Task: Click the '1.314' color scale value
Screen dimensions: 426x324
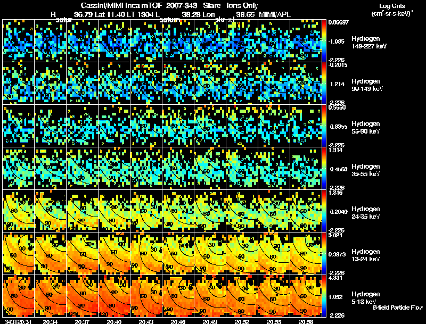Action: tap(336, 151)
